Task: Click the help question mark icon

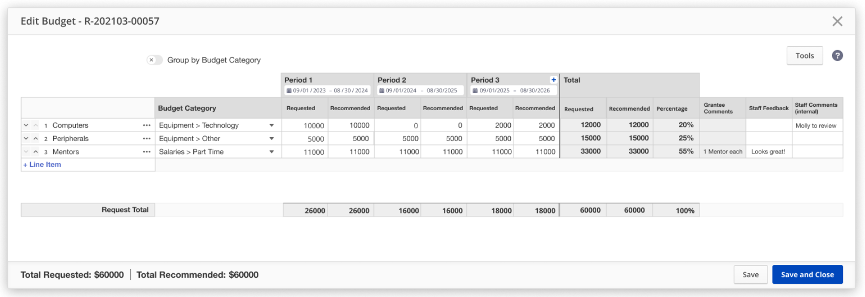Action: pos(837,56)
